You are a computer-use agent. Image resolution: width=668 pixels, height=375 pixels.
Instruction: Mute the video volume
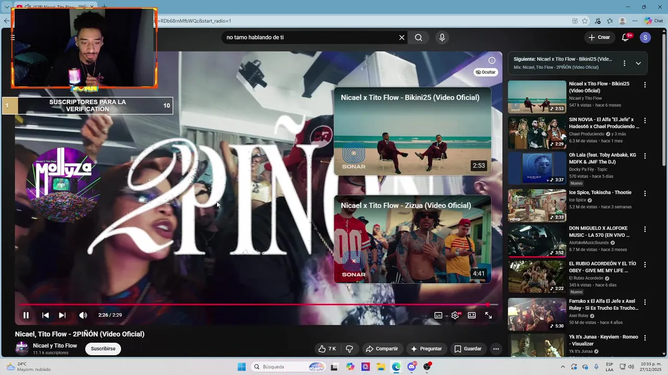click(83, 315)
